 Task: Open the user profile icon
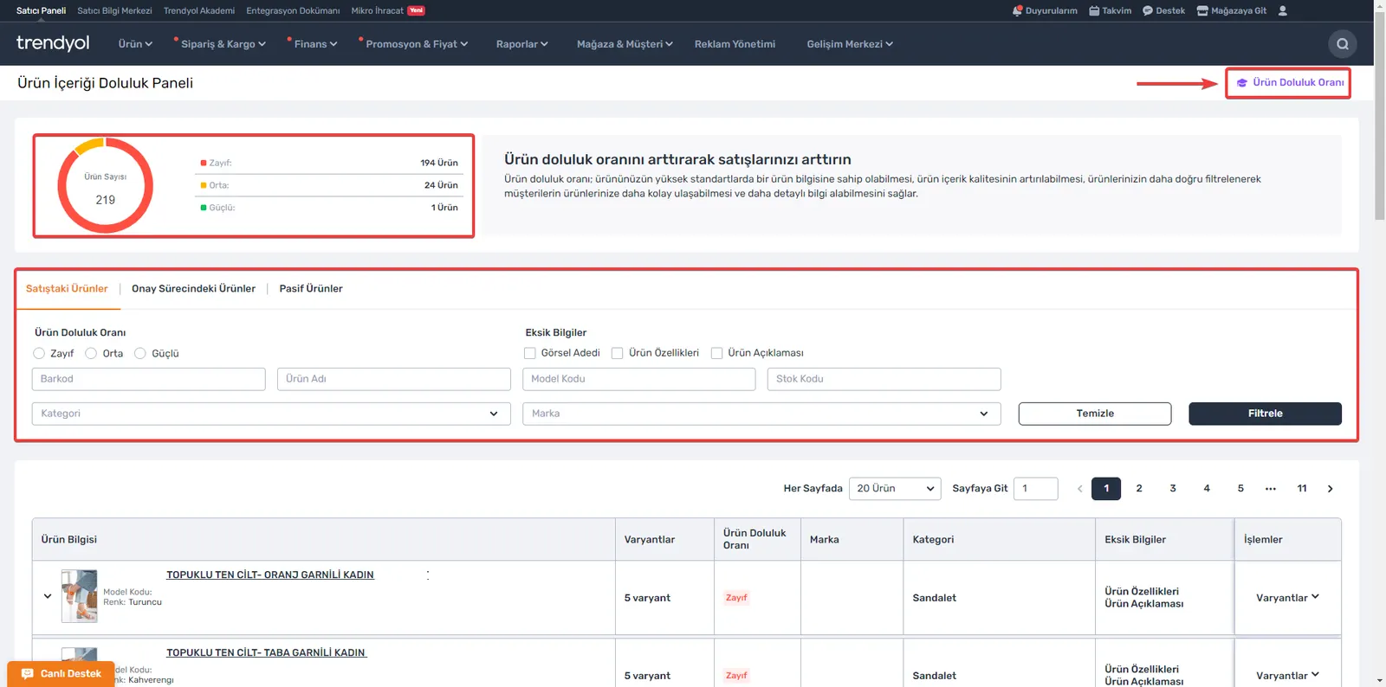pos(1283,10)
